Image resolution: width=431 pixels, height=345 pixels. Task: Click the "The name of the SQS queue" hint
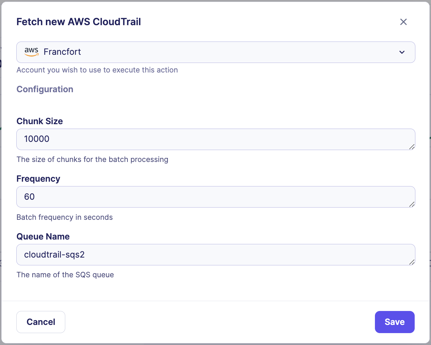pyautogui.click(x=65, y=275)
